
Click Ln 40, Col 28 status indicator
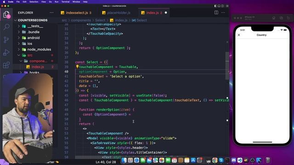click(106, 162)
